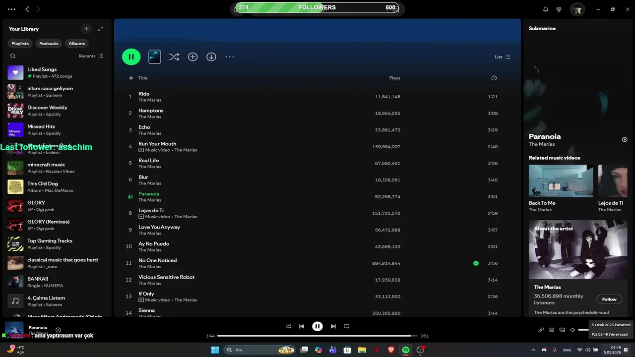Filter library by Playlists
The height and width of the screenshot is (357, 635).
(20, 43)
